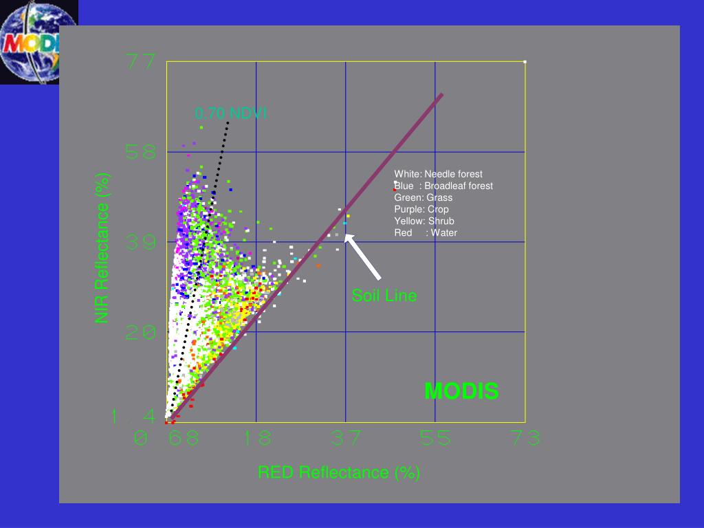
Task: Click the x-axis value '0.68'
Action: pos(167,438)
